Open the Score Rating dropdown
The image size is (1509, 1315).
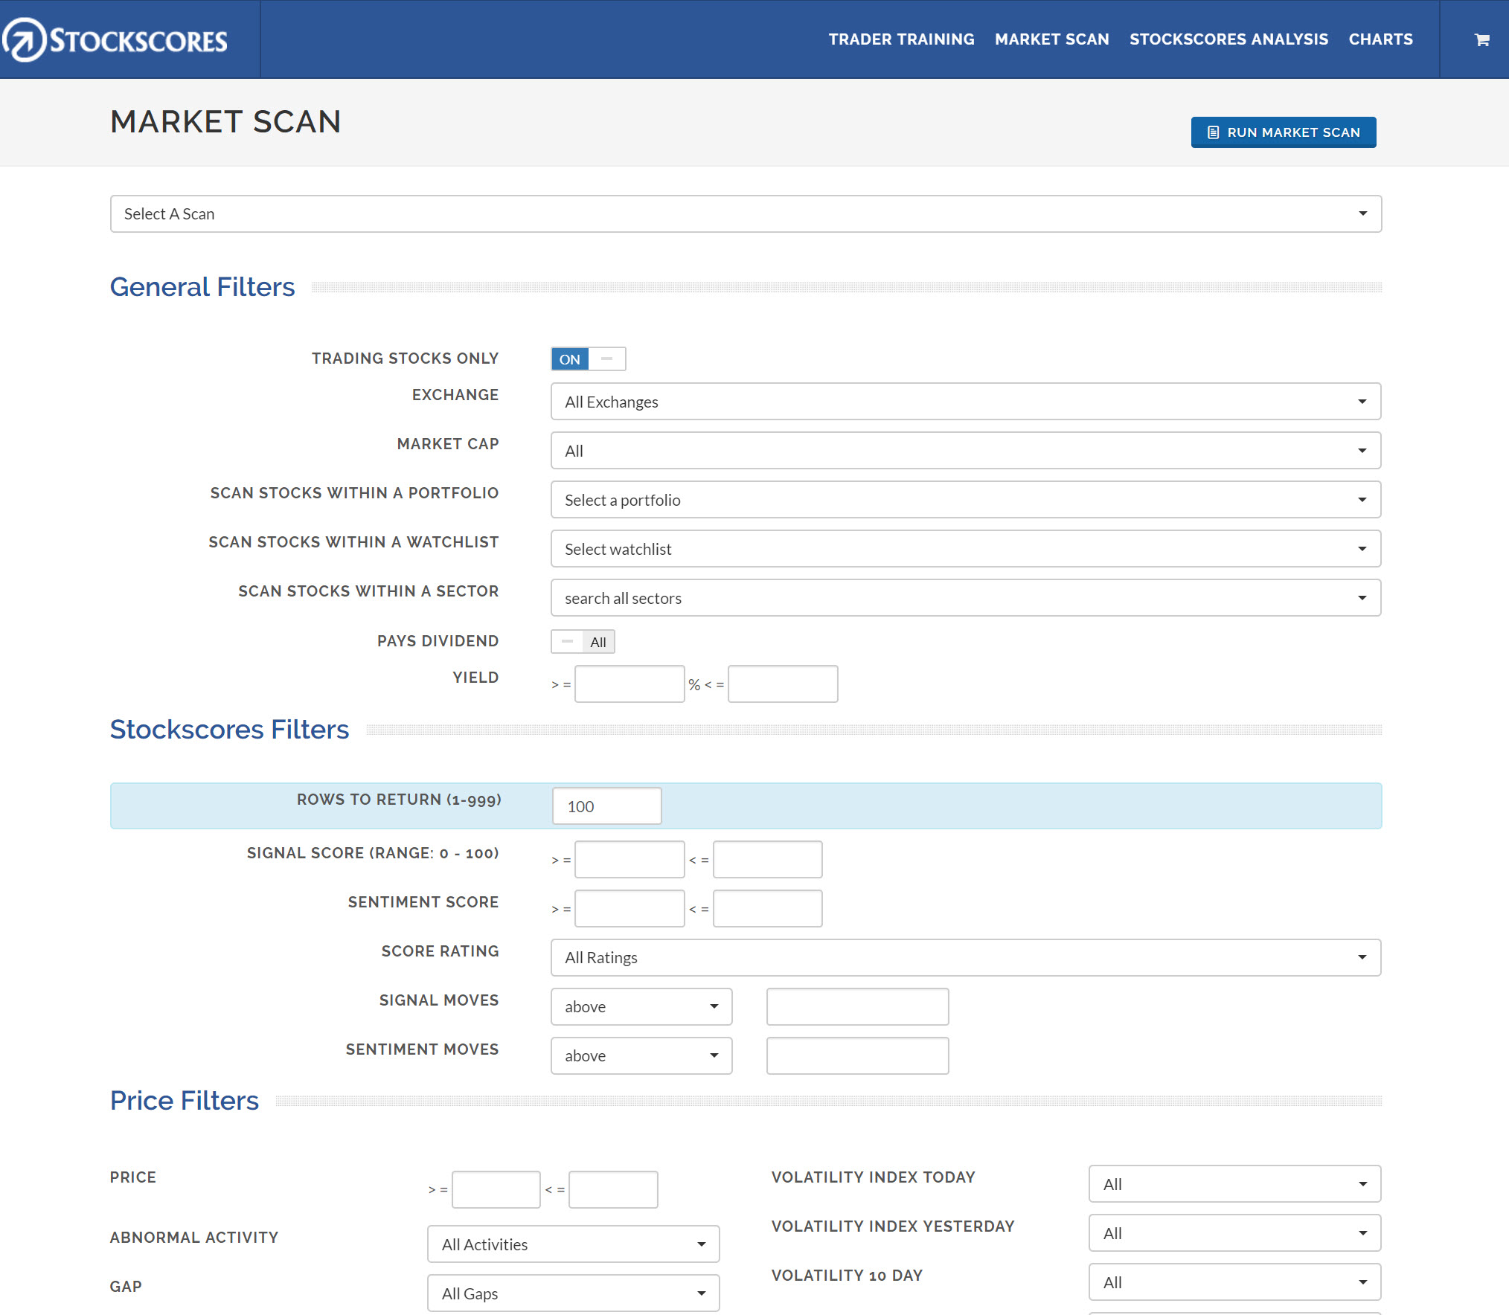coord(965,957)
